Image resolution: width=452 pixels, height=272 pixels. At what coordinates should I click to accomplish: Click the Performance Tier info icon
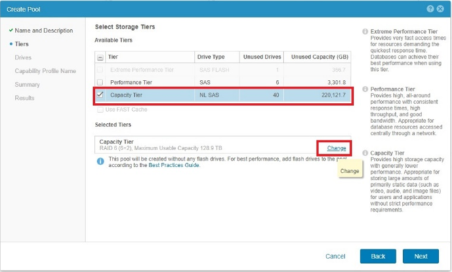365,89
